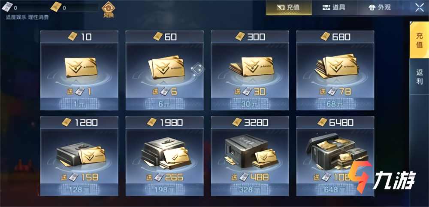Open the gold 兑换 exchange icon
This screenshot has height=207, width=429.
(108, 9)
